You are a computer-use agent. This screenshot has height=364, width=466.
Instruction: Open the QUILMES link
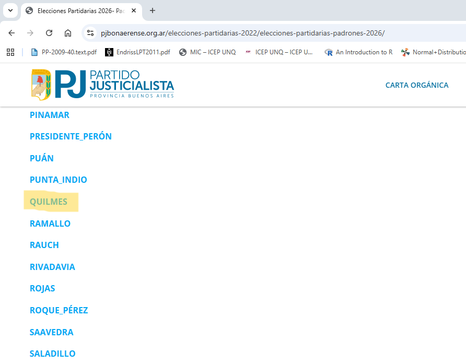click(49, 202)
